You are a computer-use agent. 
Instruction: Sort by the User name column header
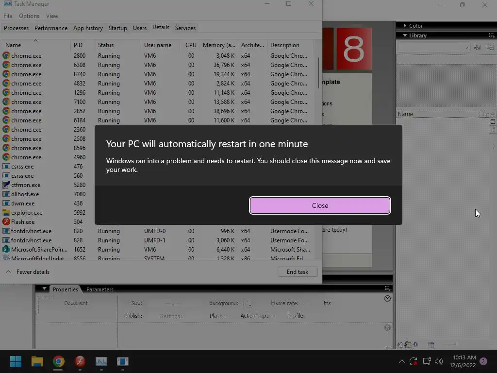(161, 45)
